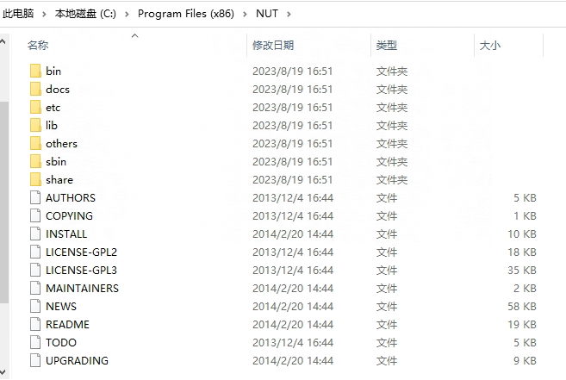Go to 此电脑 in the address bar
Screen dimensions: 566x380
[x=18, y=14]
